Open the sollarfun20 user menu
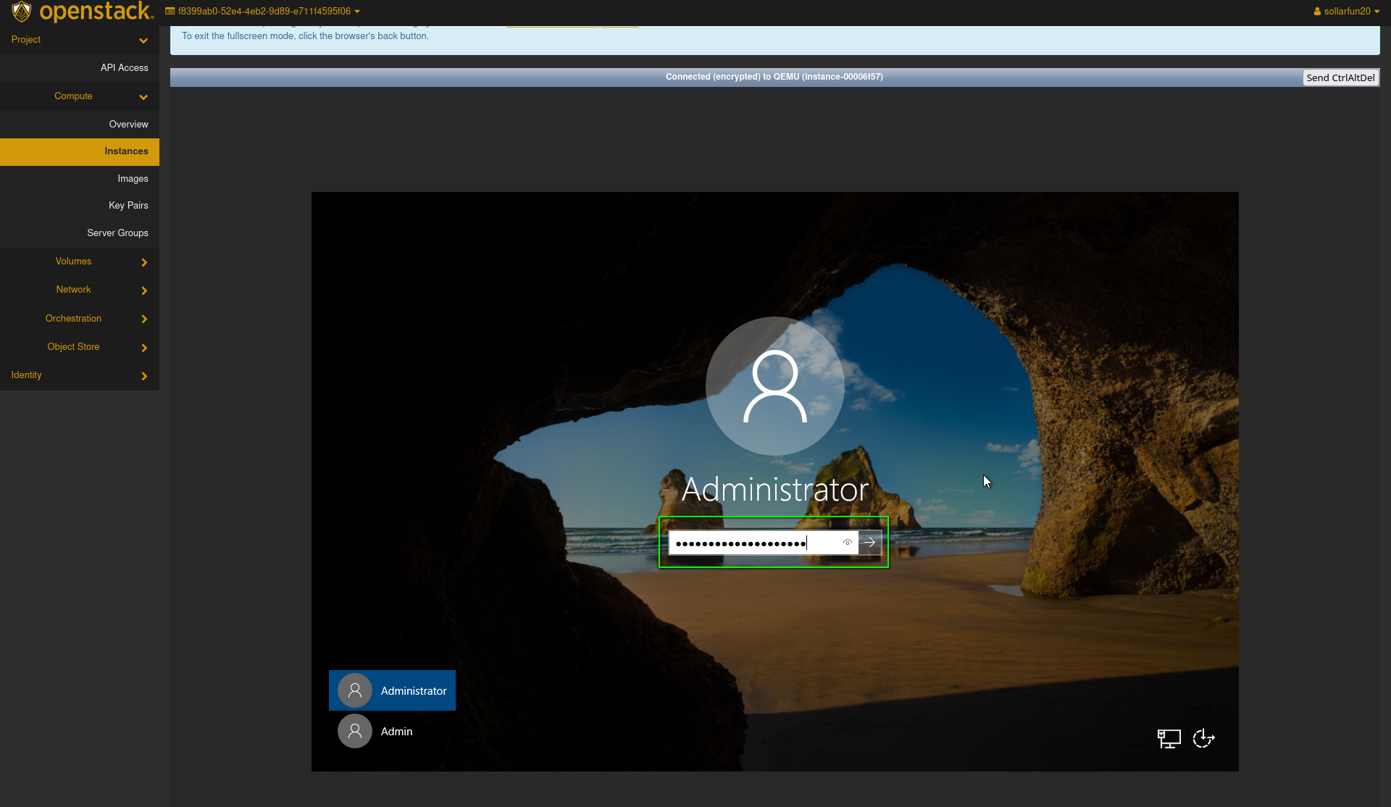1391x807 pixels. tap(1346, 12)
